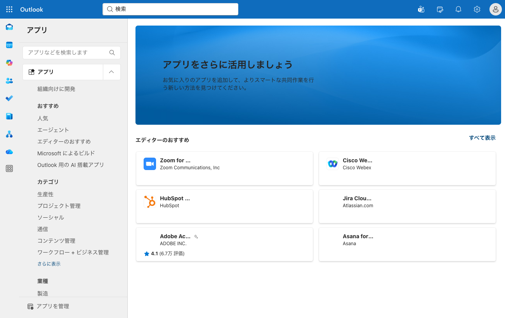Select 人気 under おすすめ
Image resolution: width=505 pixels, height=318 pixels.
pyautogui.click(x=43, y=118)
